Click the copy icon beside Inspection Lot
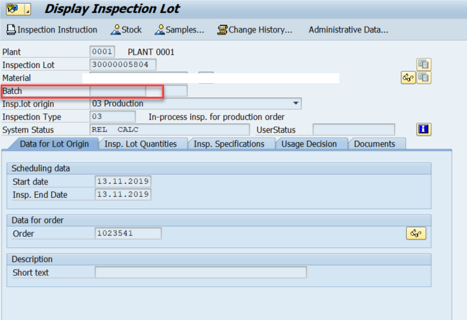 point(424,64)
